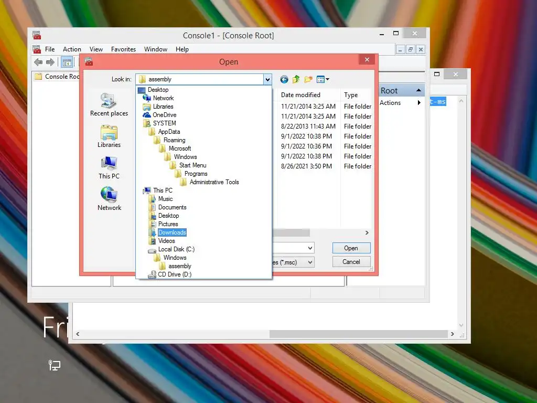Screen dimensions: 537x403
Task: Choose This PC in the Look in list
Action: [163, 190]
